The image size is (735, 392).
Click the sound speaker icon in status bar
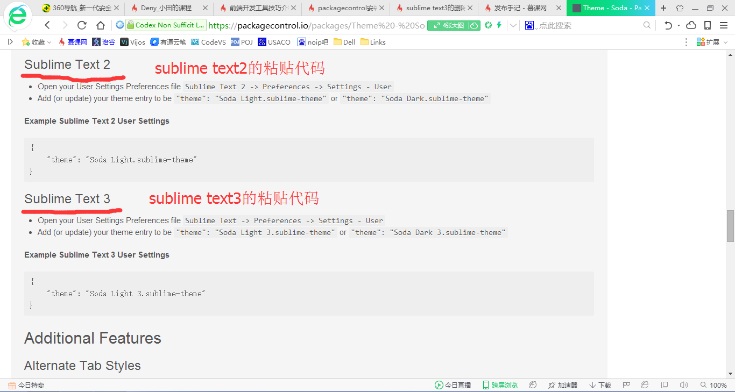684,385
